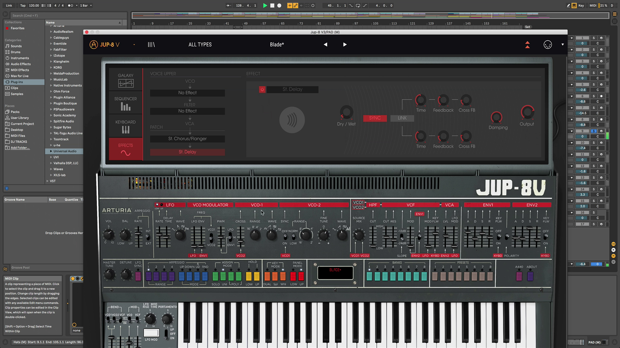Select the St. Chorus/Flanger patch effect slot
The height and width of the screenshot is (348, 620).
187,139
